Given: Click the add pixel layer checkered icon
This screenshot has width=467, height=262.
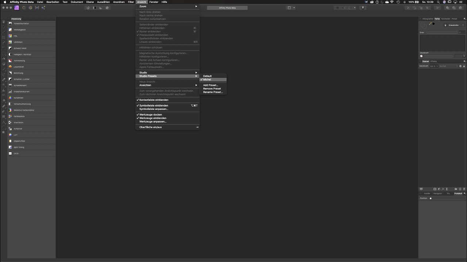Looking at the screenshot, I should (460, 189).
